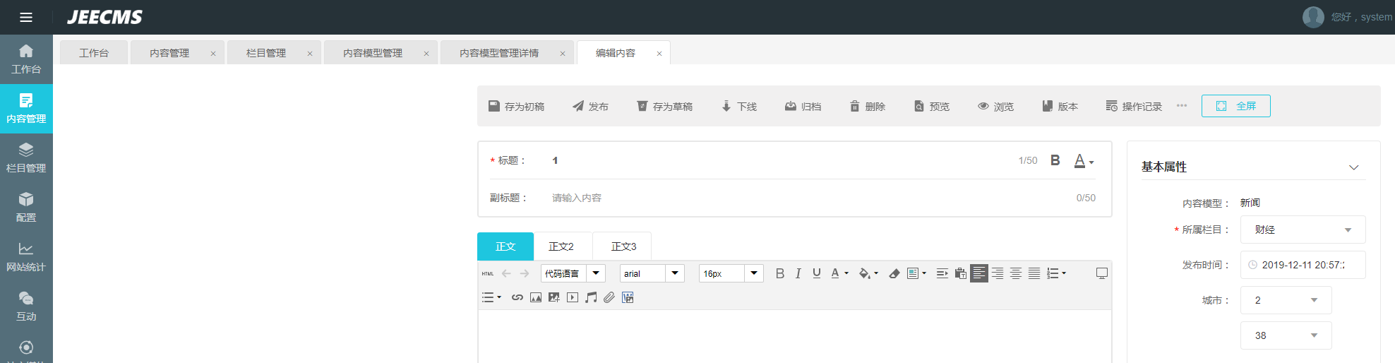Justify text in the editor

click(x=1034, y=273)
